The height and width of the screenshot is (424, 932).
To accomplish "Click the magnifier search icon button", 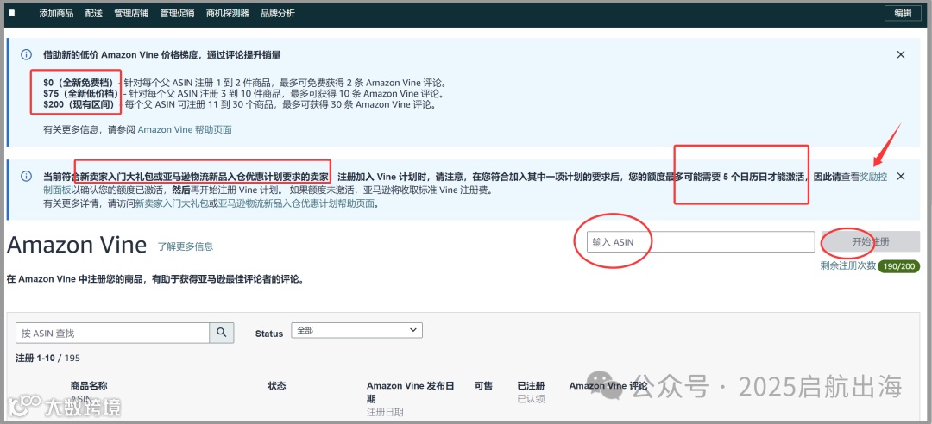I will click(x=222, y=334).
